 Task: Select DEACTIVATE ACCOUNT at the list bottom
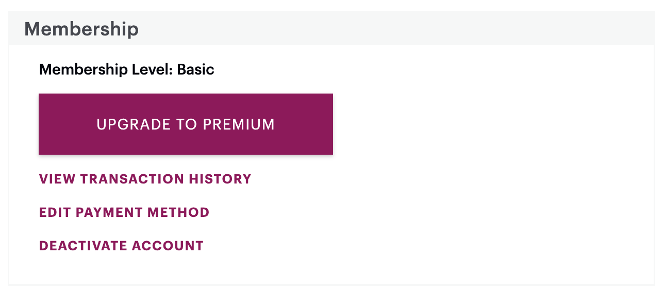pos(122,246)
